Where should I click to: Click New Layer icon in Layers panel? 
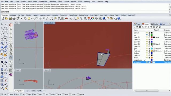[x=134, y=27]
